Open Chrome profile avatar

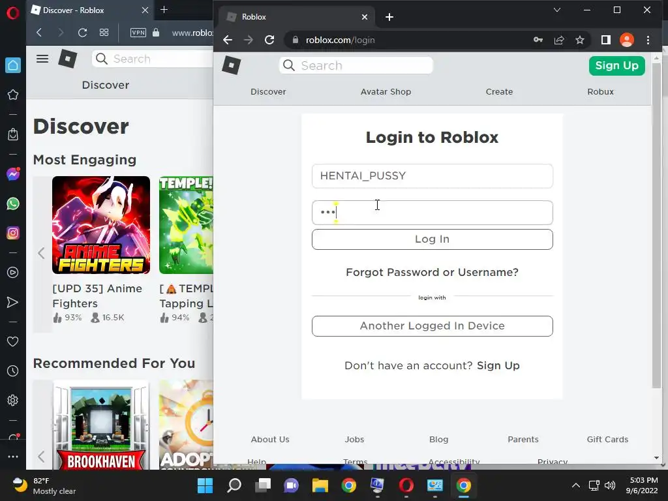[x=627, y=40]
